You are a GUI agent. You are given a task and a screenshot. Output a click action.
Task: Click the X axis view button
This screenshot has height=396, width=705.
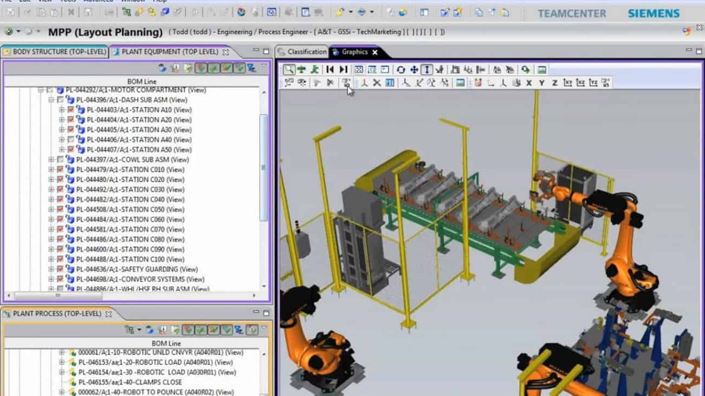[529, 83]
